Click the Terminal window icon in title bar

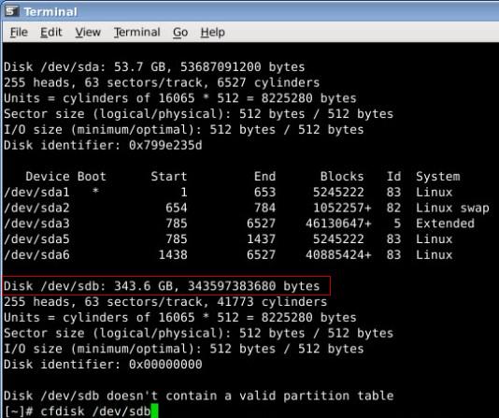point(10,11)
